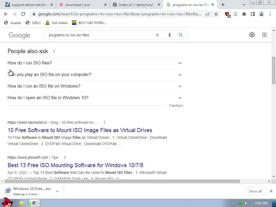Screen dimensions: 276x207
Task: Open the taskbar folder explorer icon
Action: (22, 203)
